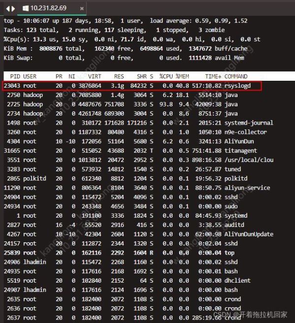
Task: Close the 10.231.82.69 session tab
Action: 82,8
